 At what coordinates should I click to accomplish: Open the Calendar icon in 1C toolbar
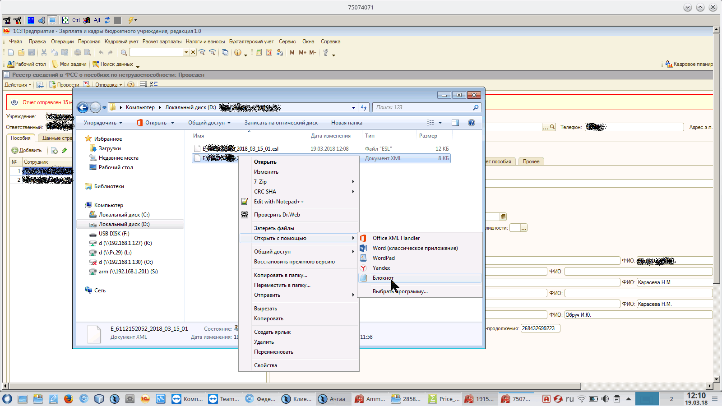click(269, 52)
